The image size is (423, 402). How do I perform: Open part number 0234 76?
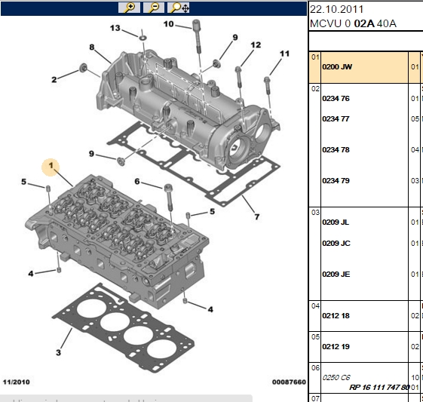point(336,99)
